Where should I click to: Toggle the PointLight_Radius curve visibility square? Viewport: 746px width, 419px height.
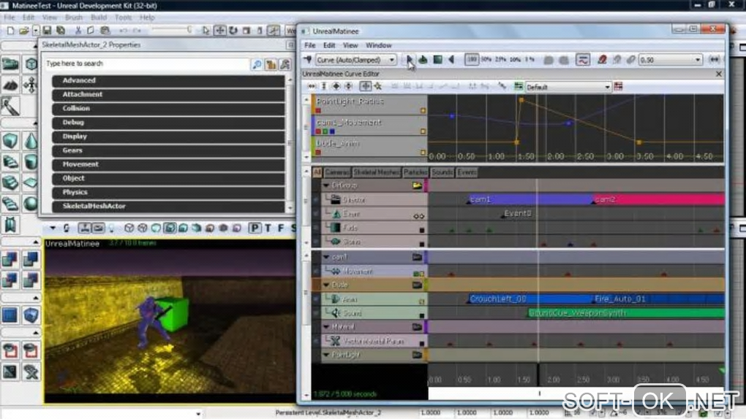pos(423,111)
